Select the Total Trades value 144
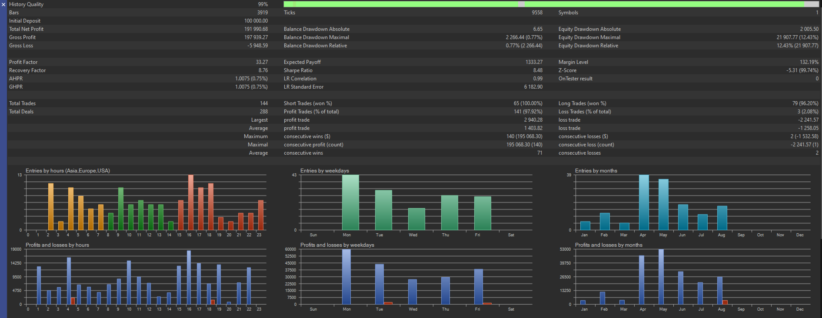Image resolution: width=822 pixels, height=318 pixels. pyautogui.click(x=264, y=103)
